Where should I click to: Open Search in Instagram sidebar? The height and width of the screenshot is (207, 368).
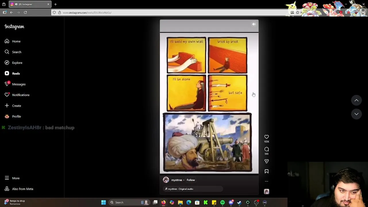pyautogui.click(x=13, y=52)
